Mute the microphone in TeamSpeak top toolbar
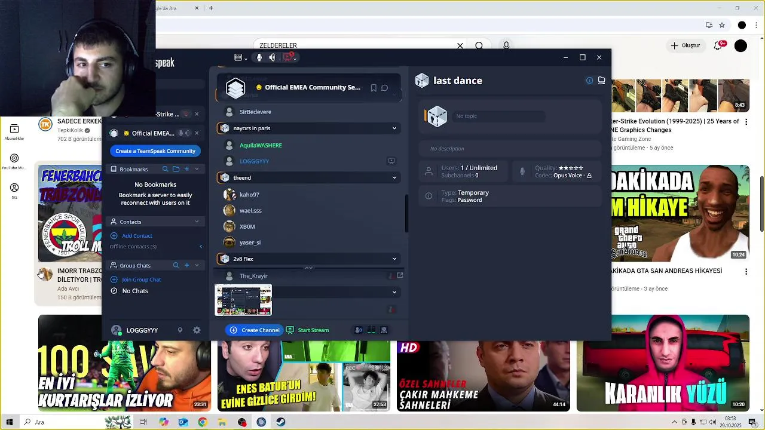The height and width of the screenshot is (430, 765). (259, 57)
